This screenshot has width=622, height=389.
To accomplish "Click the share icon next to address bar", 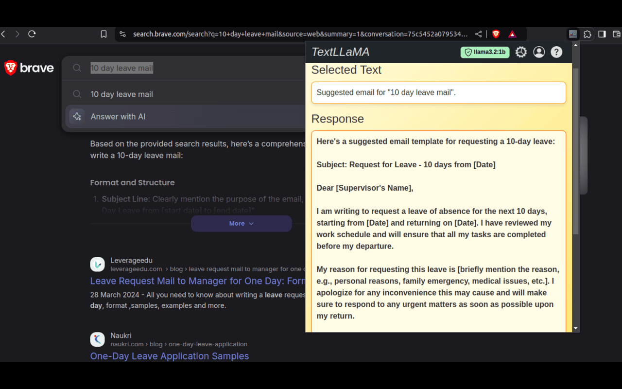I will click(x=478, y=34).
